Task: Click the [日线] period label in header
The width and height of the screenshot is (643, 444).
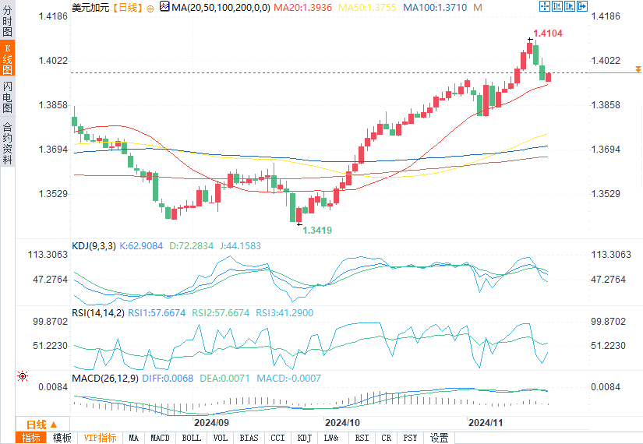Action: point(128,7)
